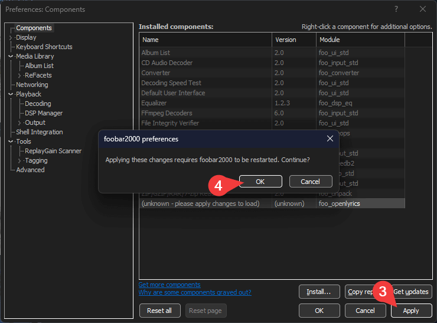Image resolution: width=437 pixels, height=323 pixels.
Task: Sort components by the Name column header
Action: pyautogui.click(x=205, y=40)
